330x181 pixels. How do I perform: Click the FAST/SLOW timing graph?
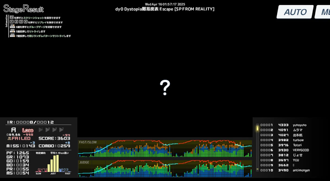[x=165, y=148]
